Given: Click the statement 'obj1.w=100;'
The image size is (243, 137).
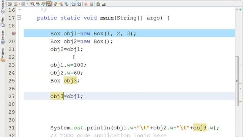Looking at the screenshot, I should [68, 65].
